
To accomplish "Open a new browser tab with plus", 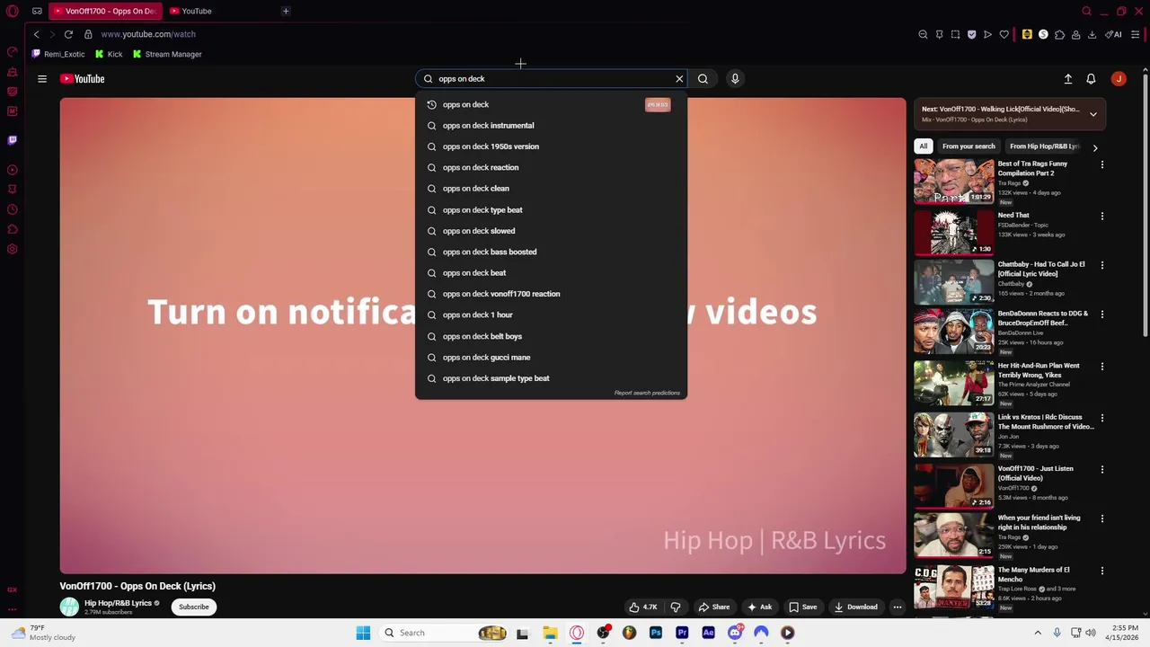I will [x=286, y=11].
